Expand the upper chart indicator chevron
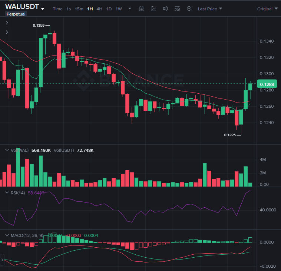281x271 pixels. (x=7, y=23)
